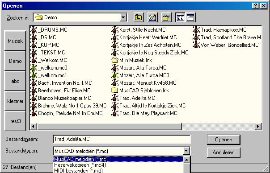This screenshot has height=173, width=270.
Task: Click the icon of MusiCAD Sjablonen.lnk
Action: click(115, 91)
